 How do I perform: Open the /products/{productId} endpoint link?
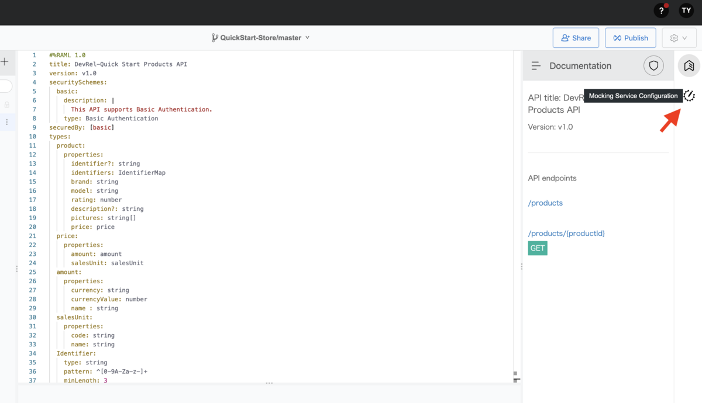click(567, 233)
